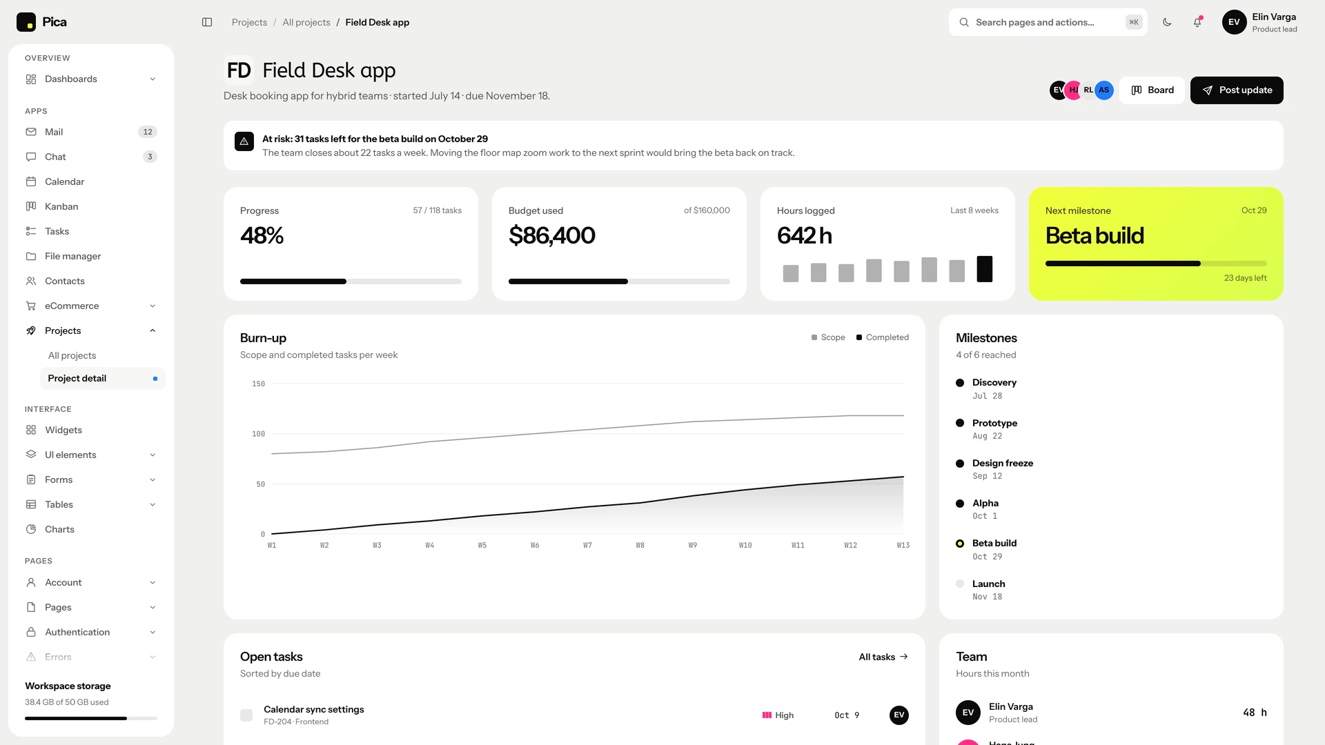The height and width of the screenshot is (745, 1325).
Task: Click the at-risk warning triangle icon
Action: click(244, 141)
